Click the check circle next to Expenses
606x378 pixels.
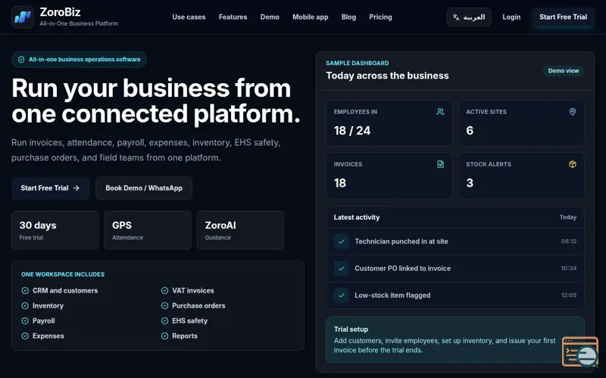25,336
